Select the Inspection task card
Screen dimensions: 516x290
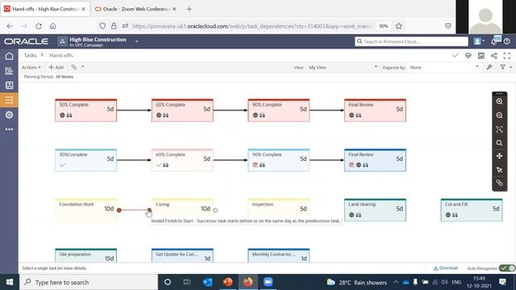click(279, 210)
